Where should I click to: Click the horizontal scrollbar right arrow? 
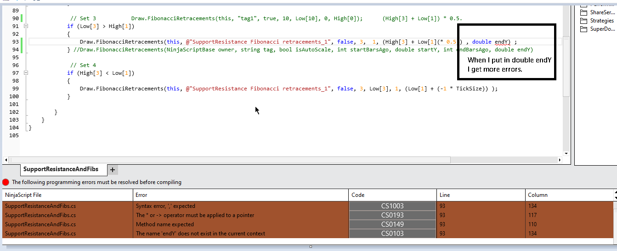tap(560, 160)
